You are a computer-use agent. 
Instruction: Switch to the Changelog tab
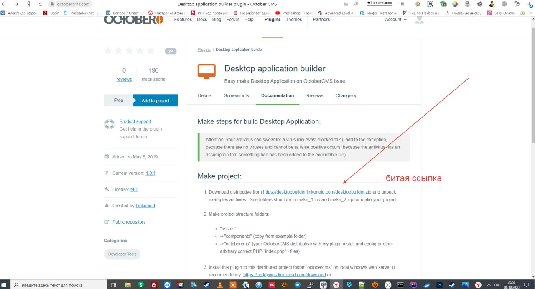pyautogui.click(x=346, y=95)
